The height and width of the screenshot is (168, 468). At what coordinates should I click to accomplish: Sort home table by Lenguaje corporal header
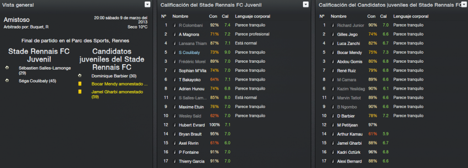[252, 16]
